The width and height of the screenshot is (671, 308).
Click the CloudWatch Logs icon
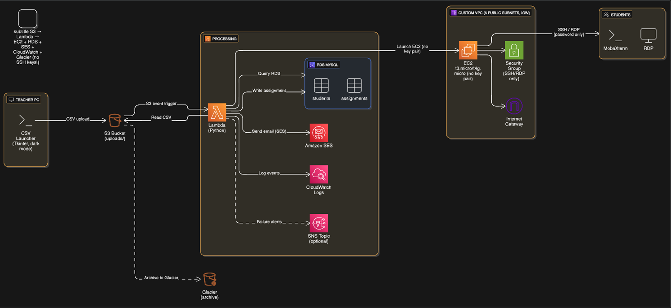(x=319, y=174)
